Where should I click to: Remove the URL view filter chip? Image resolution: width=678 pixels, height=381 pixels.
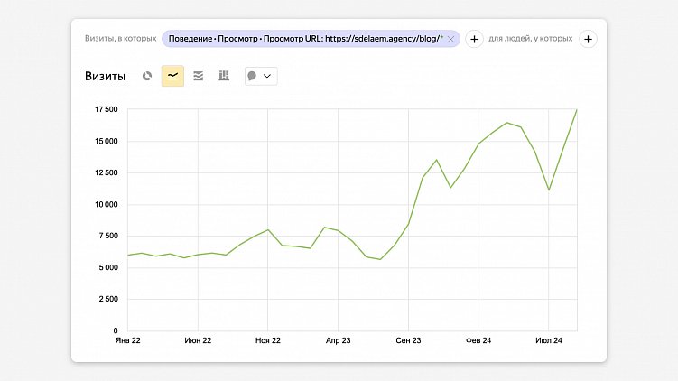(x=450, y=39)
